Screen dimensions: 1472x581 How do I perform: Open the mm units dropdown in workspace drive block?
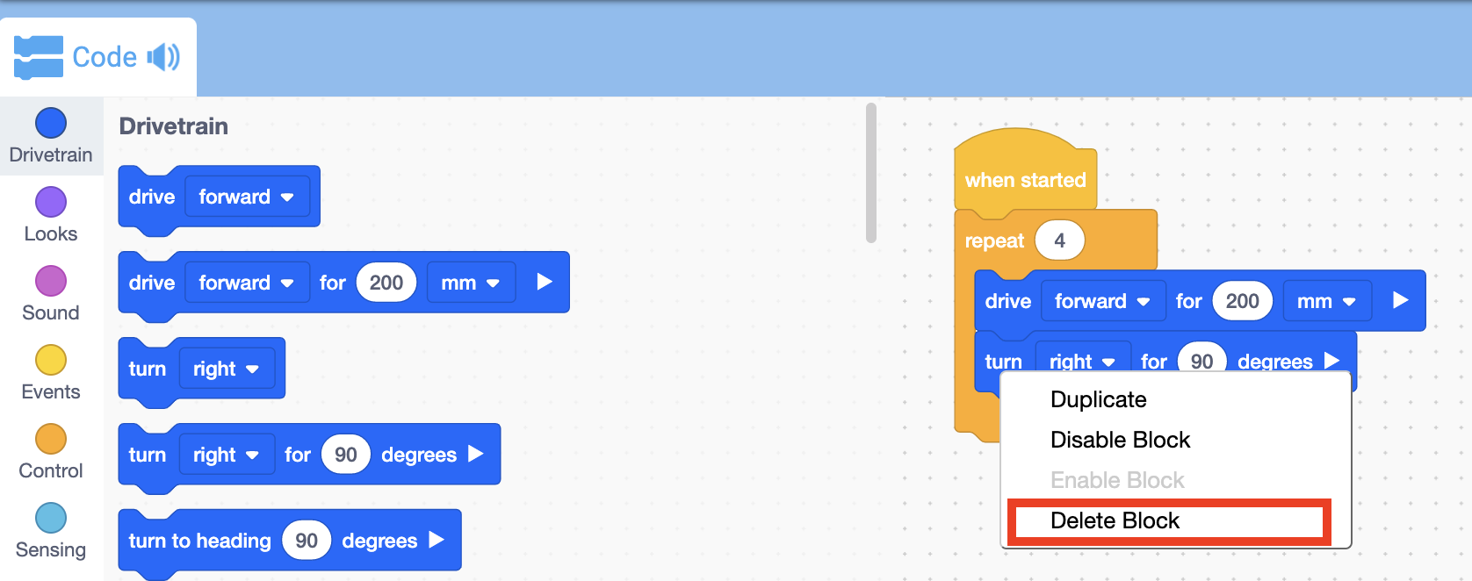1325,301
